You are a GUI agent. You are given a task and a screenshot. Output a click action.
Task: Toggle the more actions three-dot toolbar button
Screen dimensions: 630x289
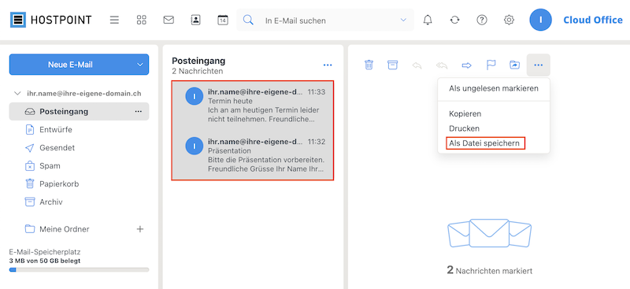coord(539,65)
